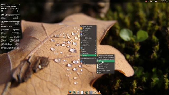Screen dimensions: 169x95
Task: Launch Firefox from the bottom dock
Action: [70, 92]
